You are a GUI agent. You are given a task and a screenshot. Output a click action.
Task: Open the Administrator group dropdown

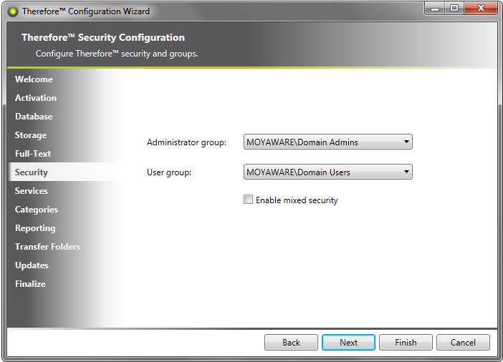point(328,142)
